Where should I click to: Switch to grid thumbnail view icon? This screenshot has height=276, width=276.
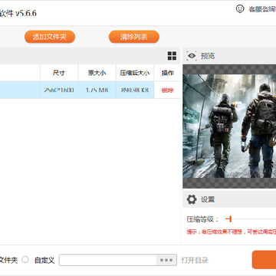(x=172, y=56)
